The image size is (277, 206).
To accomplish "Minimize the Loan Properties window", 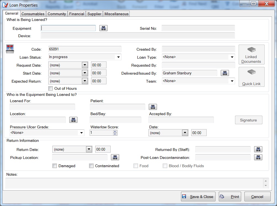I will 244,4.
